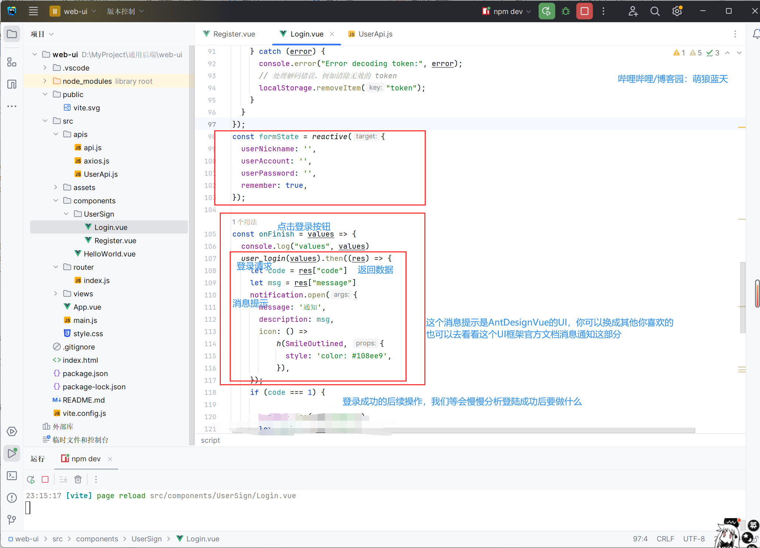Open Run panel more options
This screenshot has height=548, width=760.
tap(96, 479)
